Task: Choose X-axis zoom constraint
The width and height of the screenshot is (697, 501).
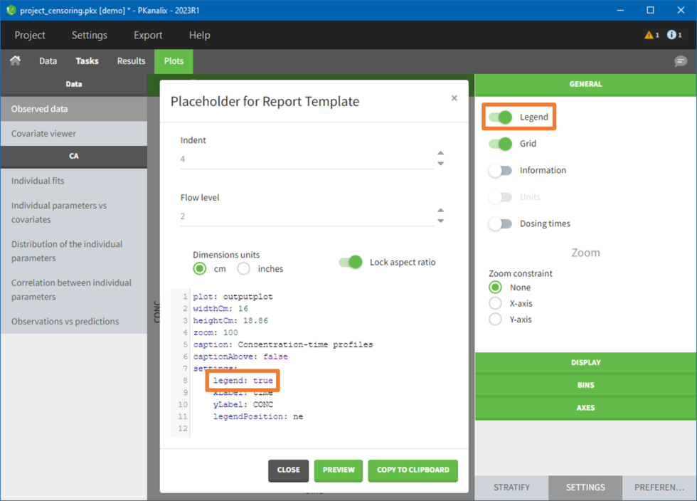Action: pyautogui.click(x=495, y=304)
